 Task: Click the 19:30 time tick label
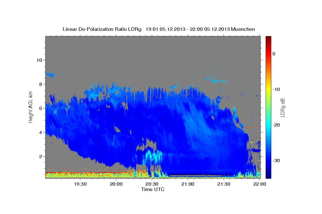coord(80,184)
